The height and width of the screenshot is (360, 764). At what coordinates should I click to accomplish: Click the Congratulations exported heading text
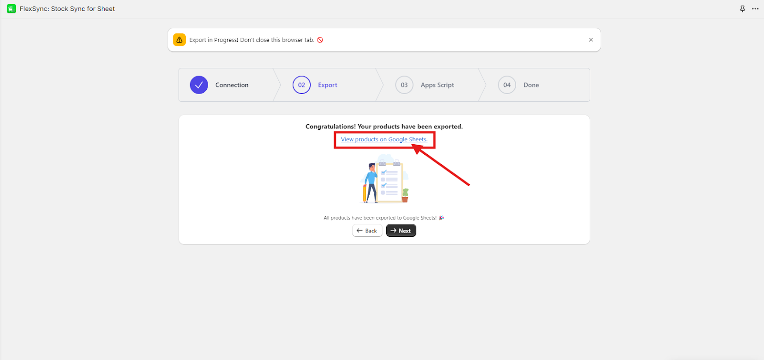point(384,127)
